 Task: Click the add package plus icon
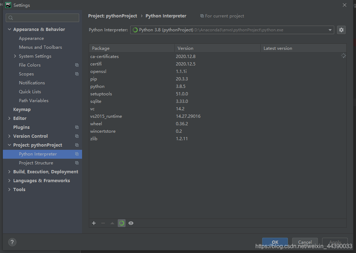94,223
